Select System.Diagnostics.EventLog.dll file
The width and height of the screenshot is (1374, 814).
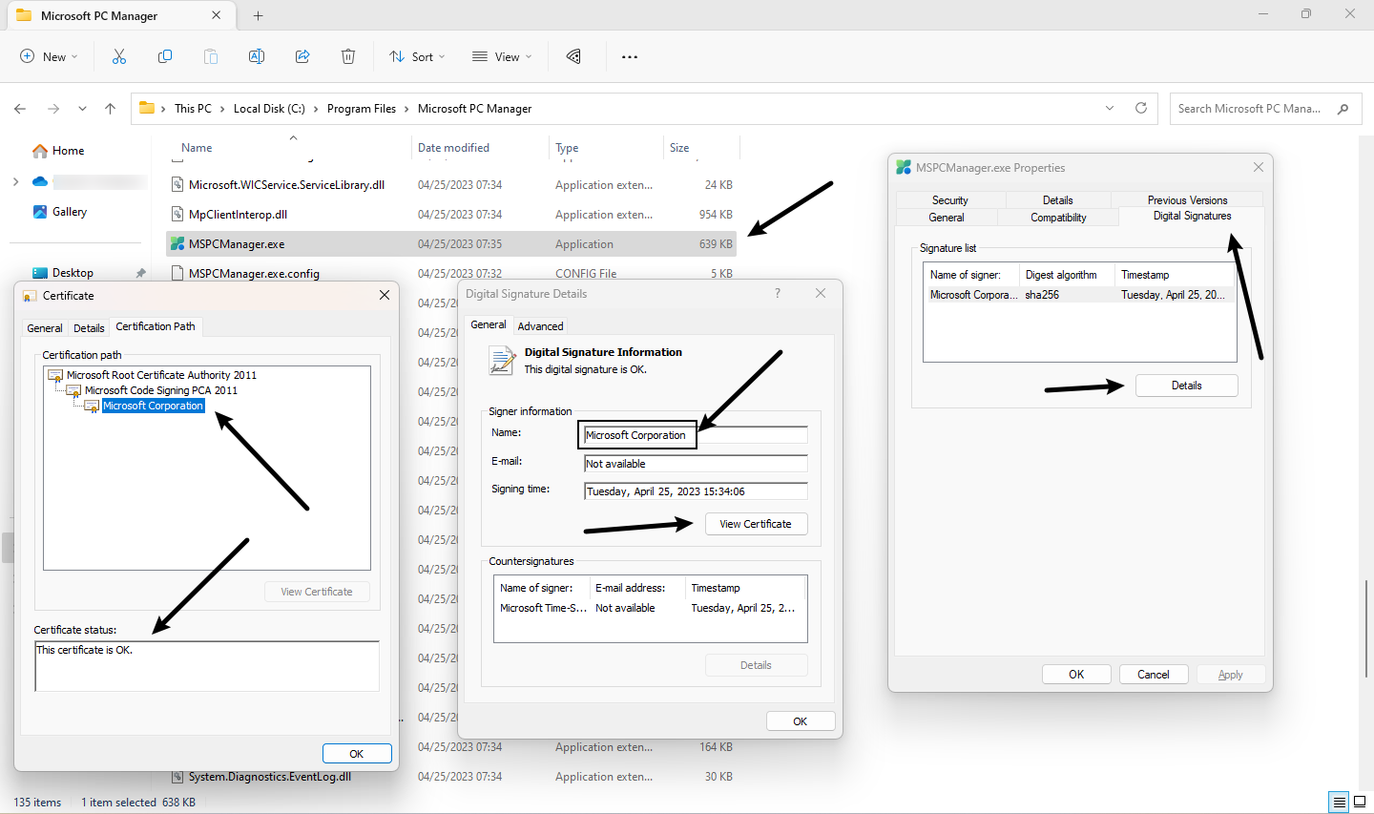tap(269, 777)
